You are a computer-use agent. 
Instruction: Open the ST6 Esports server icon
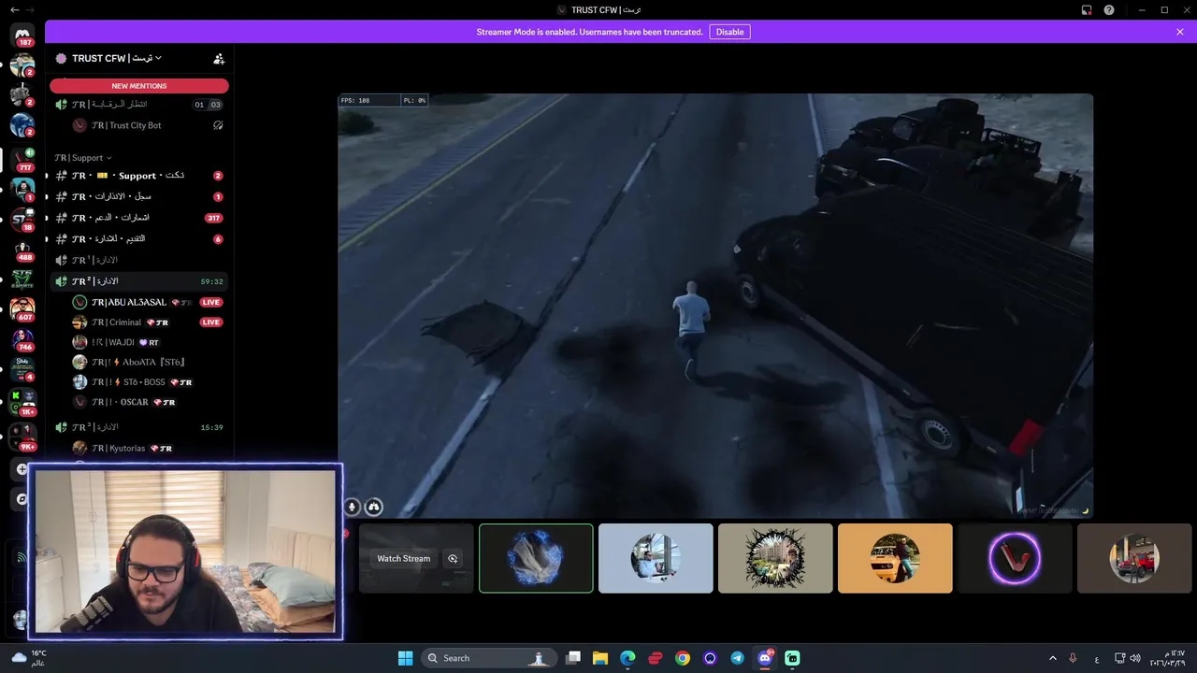tap(22, 278)
